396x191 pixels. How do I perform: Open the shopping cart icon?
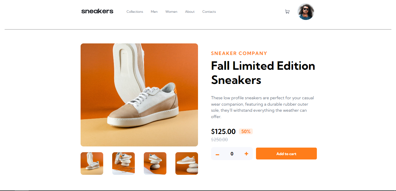[x=287, y=12]
